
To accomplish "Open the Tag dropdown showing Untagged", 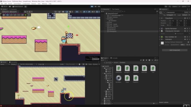I will pyautogui.click(x=171, y=15).
